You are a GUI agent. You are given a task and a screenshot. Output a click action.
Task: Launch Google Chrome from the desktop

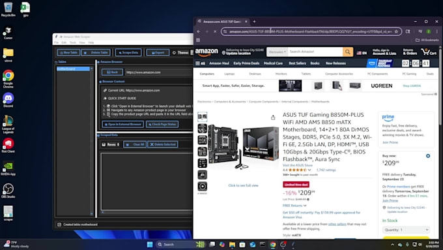pyautogui.click(x=8, y=79)
